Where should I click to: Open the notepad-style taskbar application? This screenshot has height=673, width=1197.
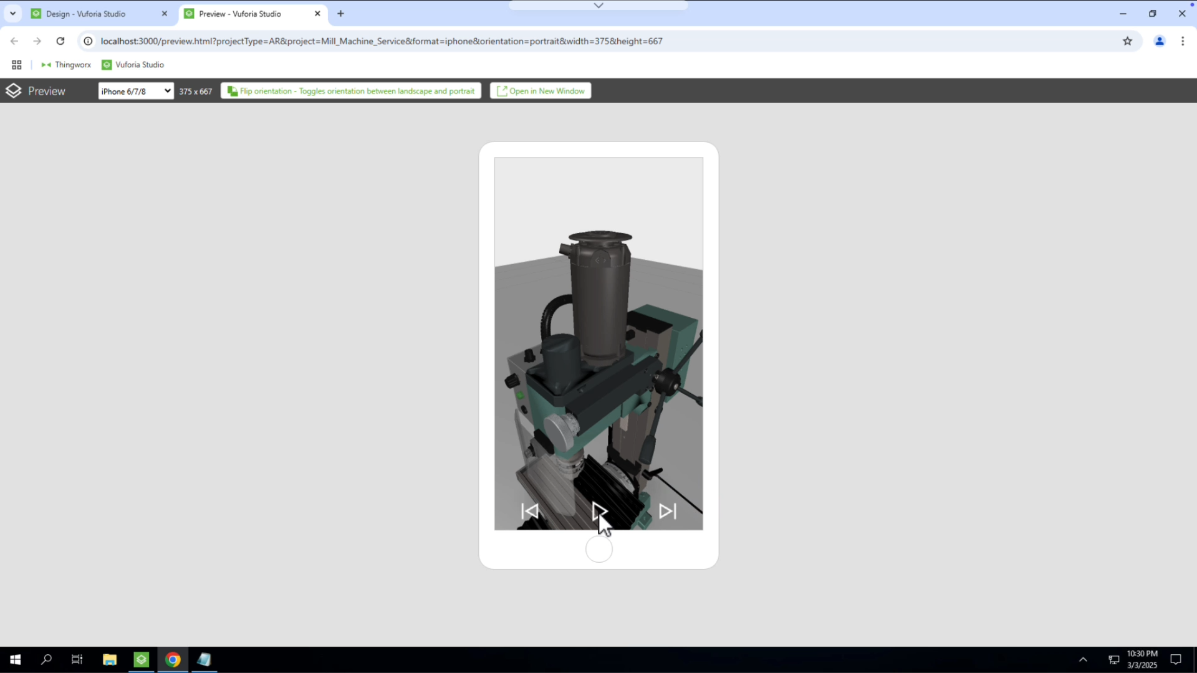(204, 659)
